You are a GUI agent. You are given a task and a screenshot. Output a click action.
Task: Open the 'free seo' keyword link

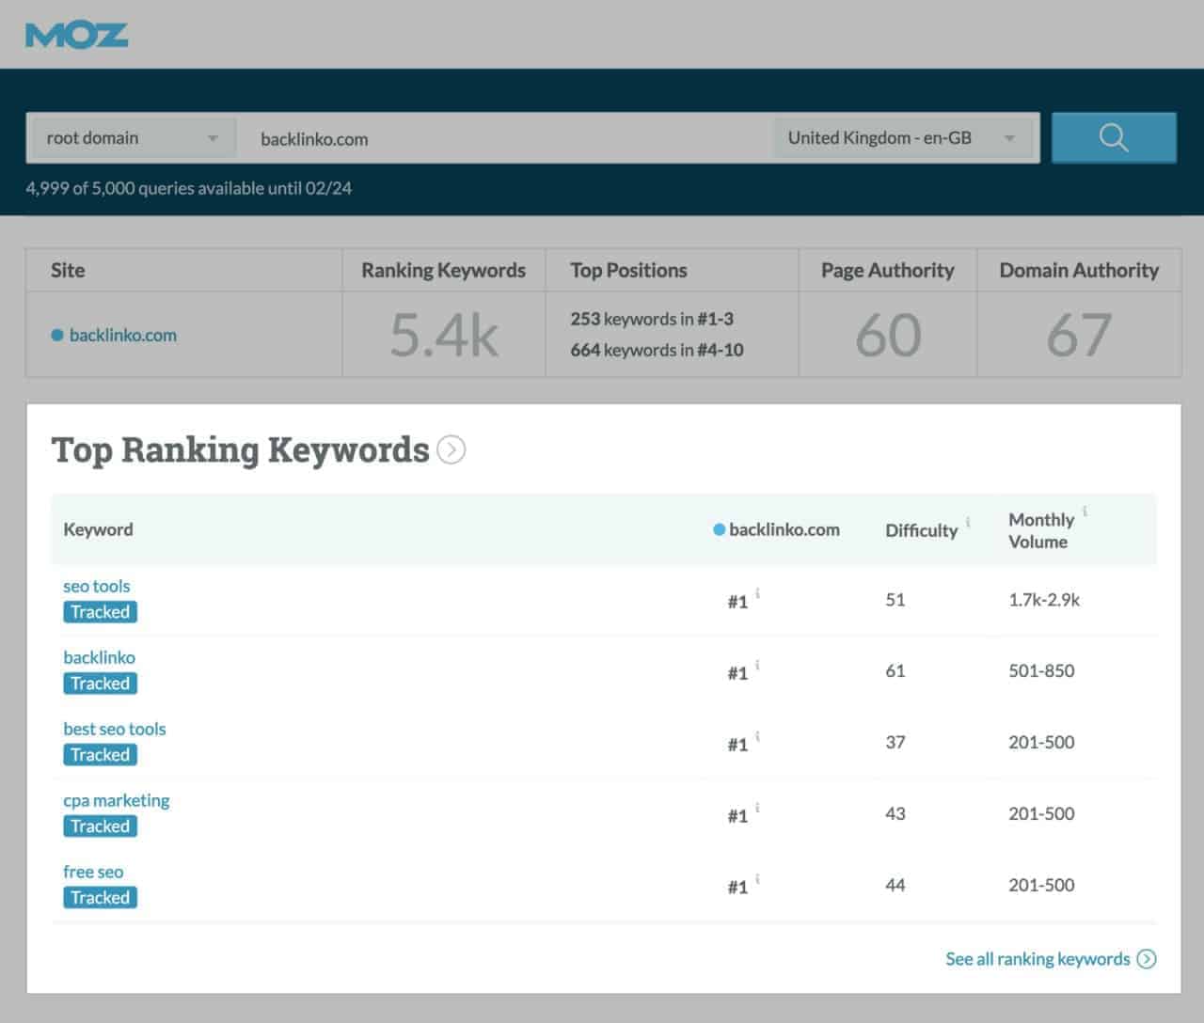(93, 872)
